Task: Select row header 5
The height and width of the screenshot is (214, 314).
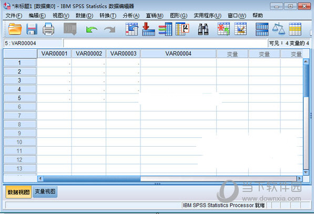Action: (19, 98)
